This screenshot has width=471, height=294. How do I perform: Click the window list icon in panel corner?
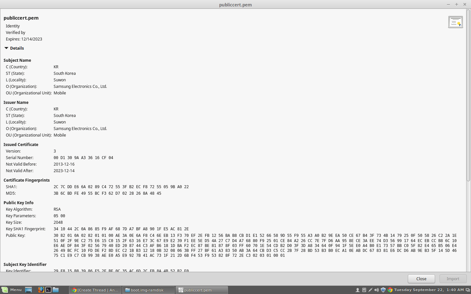tap(468, 290)
